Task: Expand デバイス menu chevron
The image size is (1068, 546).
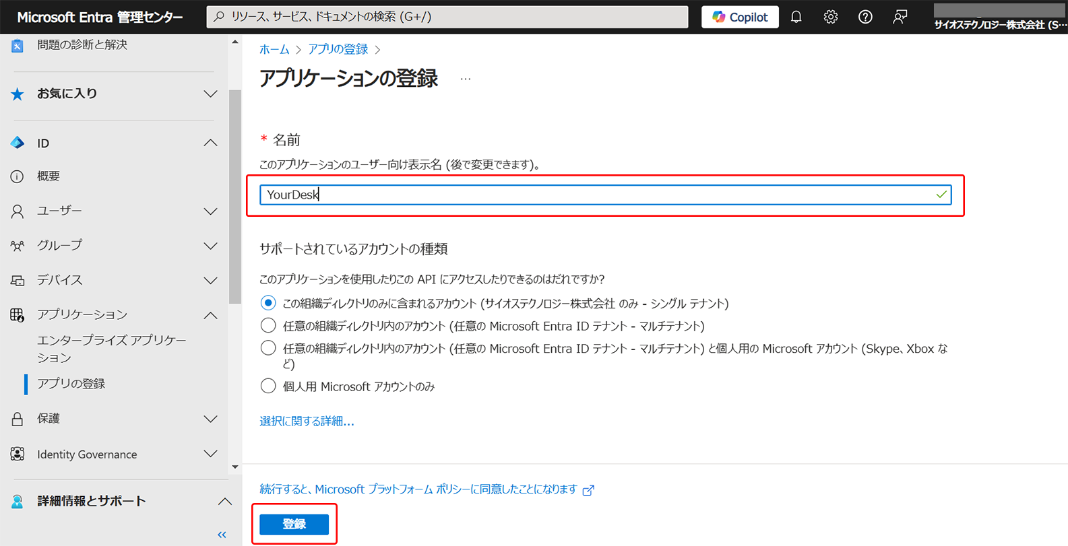Action: (210, 281)
